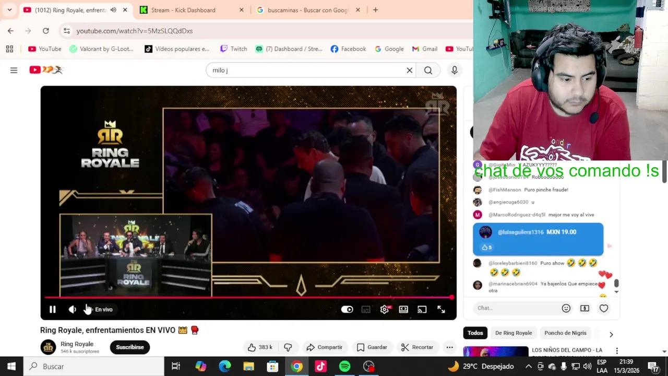This screenshot has height=376, width=668.
Task: Show hidden system tray icons
Action: pyautogui.click(x=528, y=366)
